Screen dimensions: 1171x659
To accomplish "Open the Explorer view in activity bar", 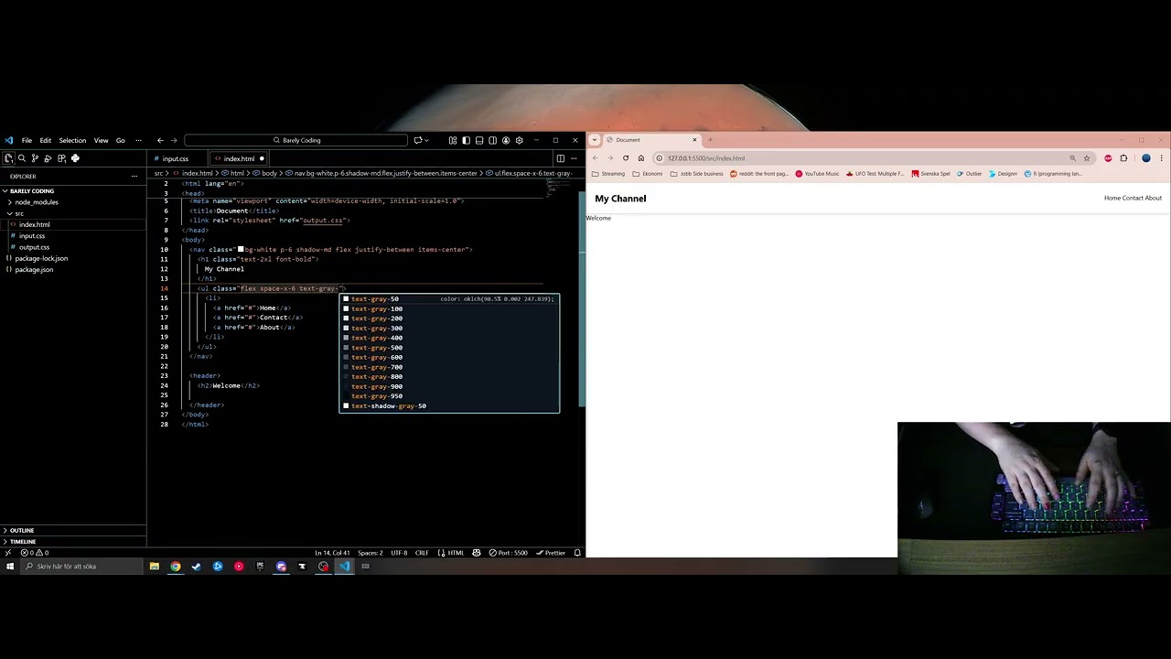I will coord(8,158).
